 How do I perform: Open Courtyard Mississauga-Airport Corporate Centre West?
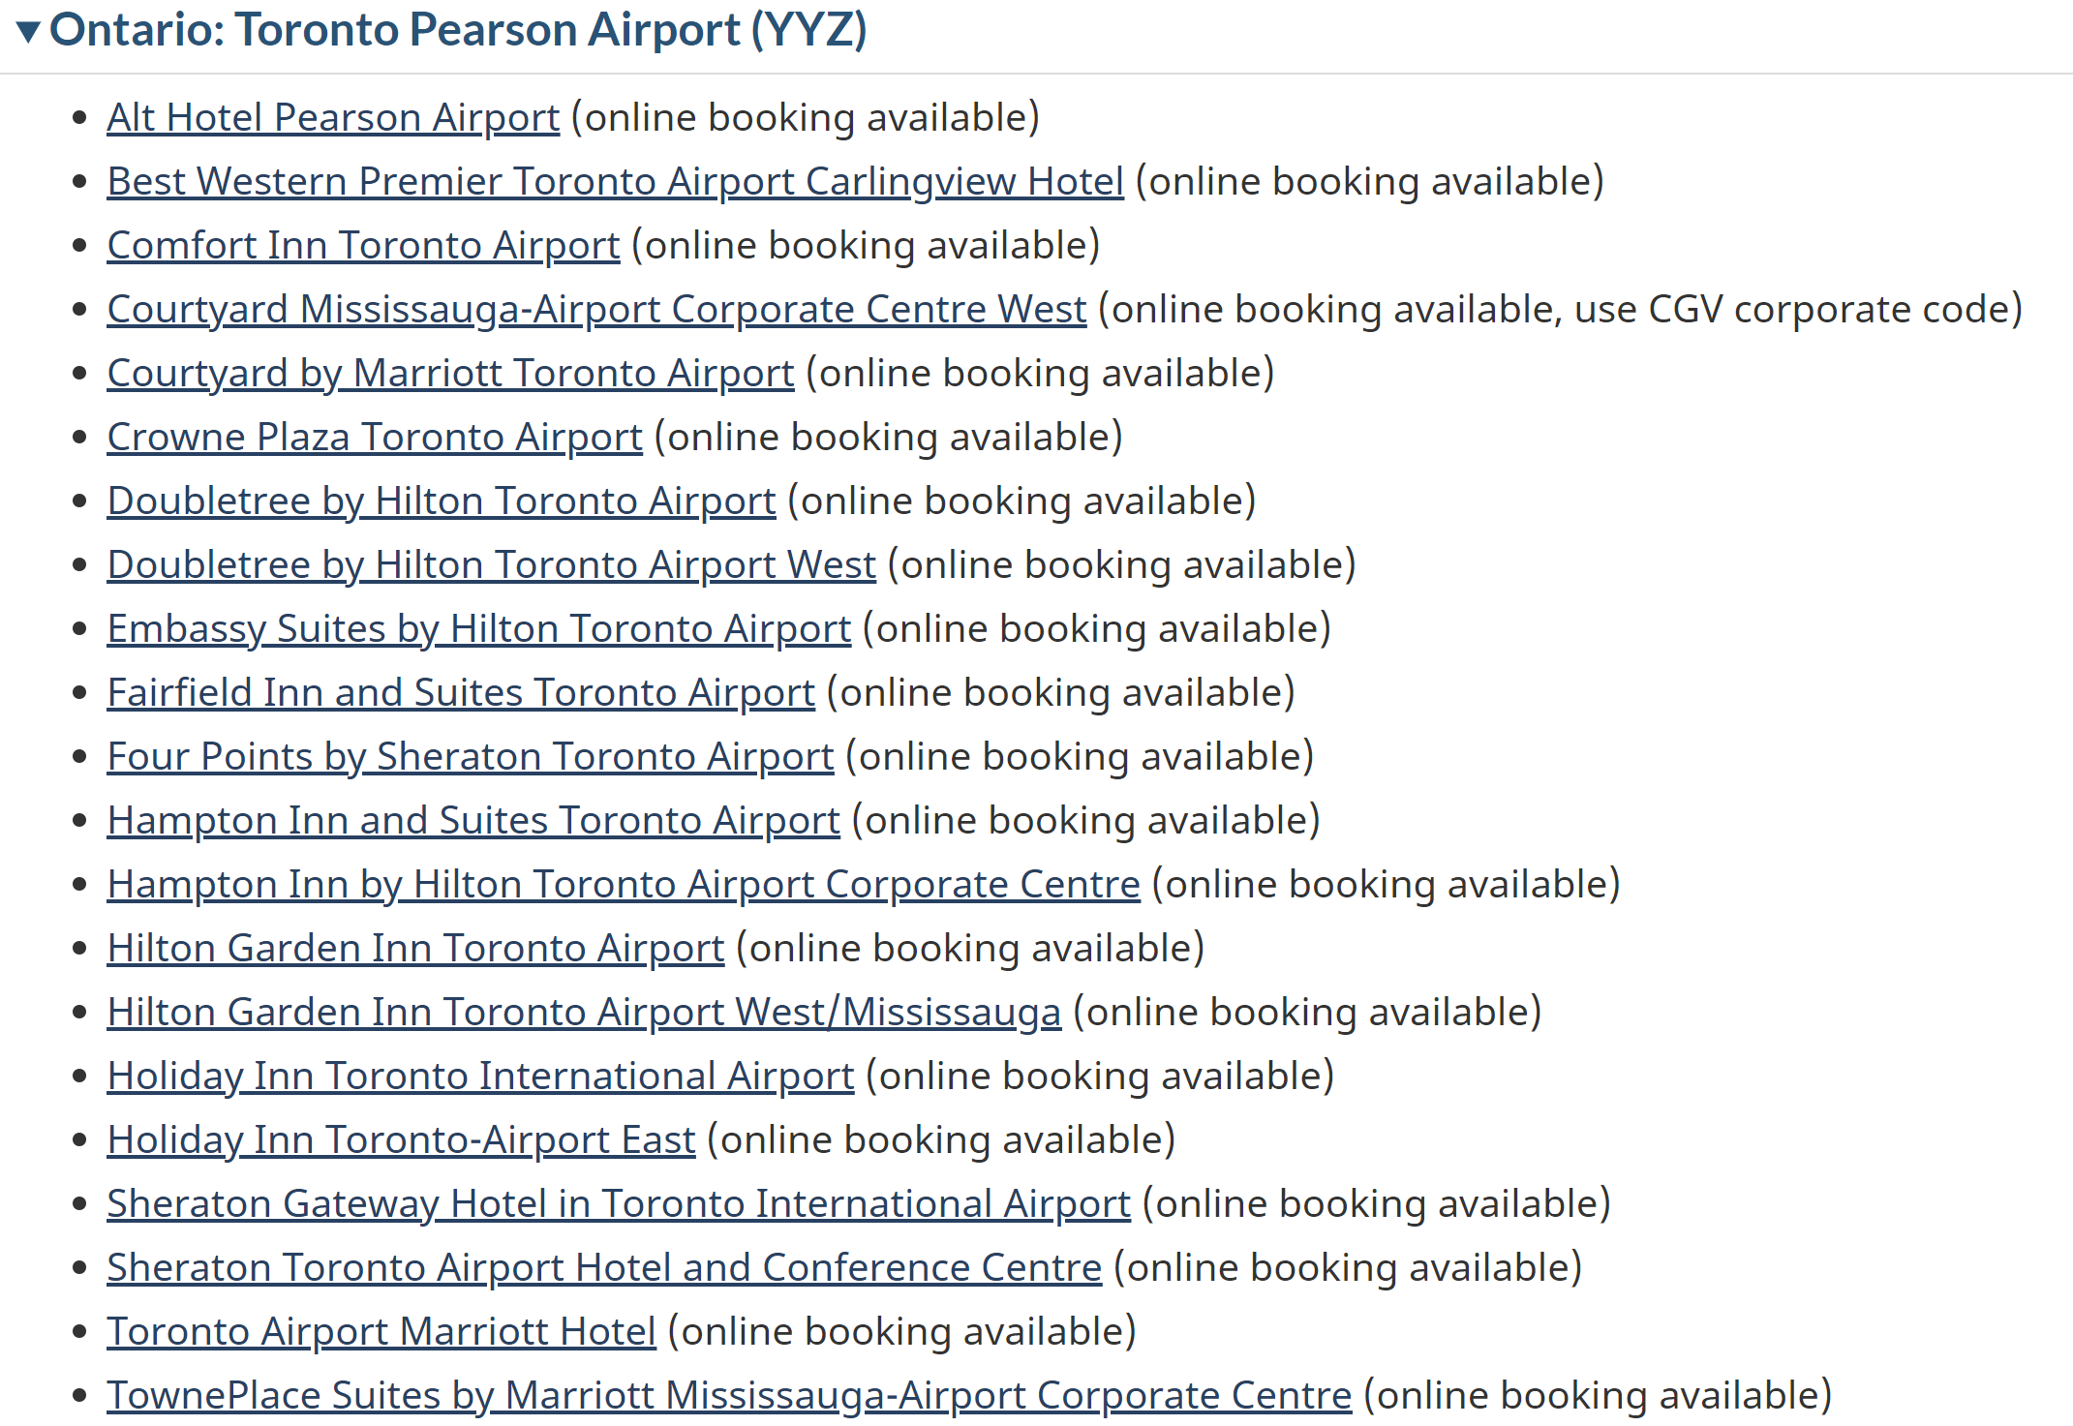pyautogui.click(x=596, y=310)
